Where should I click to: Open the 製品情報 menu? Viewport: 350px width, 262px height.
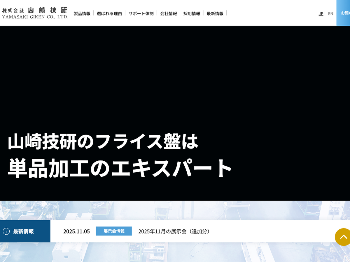pyautogui.click(x=82, y=13)
